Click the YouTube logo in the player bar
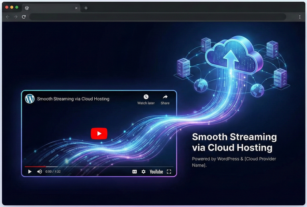Screen dimensions: 307x207 [x=156, y=172]
